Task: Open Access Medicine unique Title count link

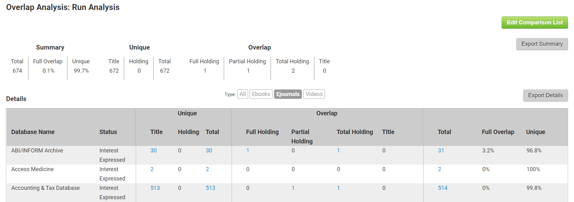Action: 152,169
